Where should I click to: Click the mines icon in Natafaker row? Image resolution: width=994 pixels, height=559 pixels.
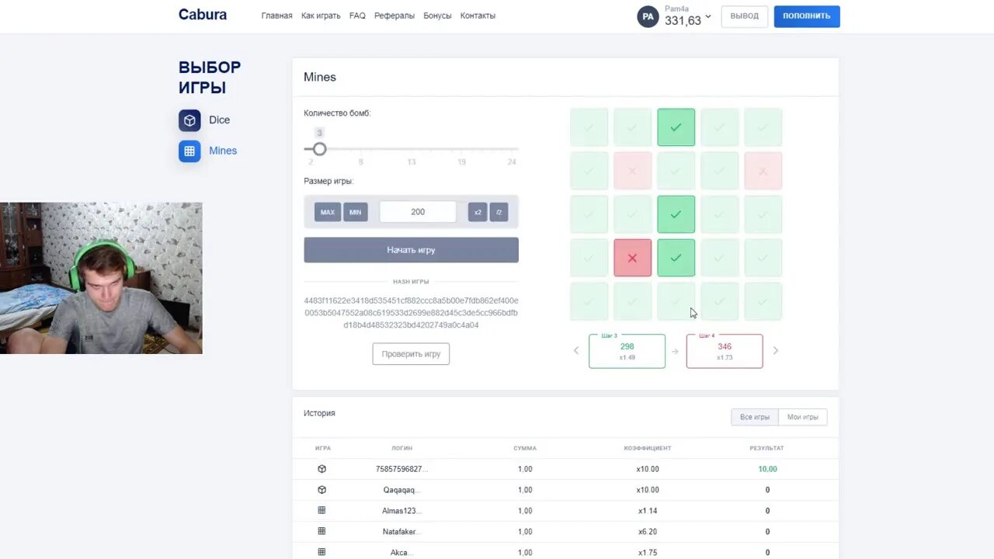[321, 532]
